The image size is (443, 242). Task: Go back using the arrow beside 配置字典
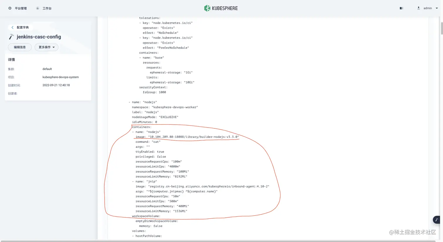[x=12, y=27]
